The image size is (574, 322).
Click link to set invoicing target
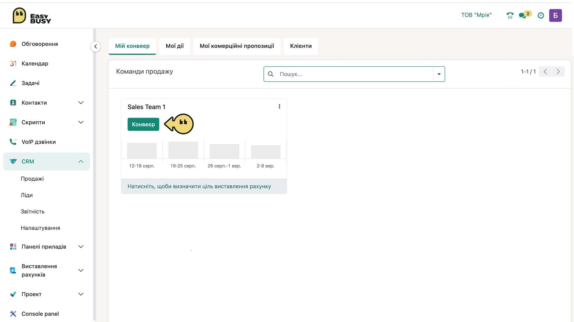tap(199, 186)
